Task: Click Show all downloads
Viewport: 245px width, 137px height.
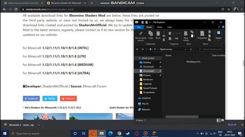Action: point(232,124)
